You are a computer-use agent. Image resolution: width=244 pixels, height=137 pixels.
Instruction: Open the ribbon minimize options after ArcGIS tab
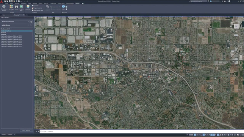(83, 3)
